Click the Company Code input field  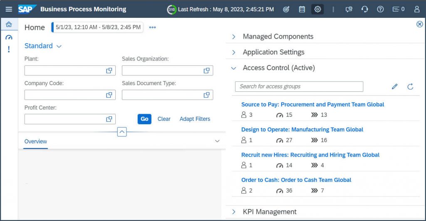[70, 95]
